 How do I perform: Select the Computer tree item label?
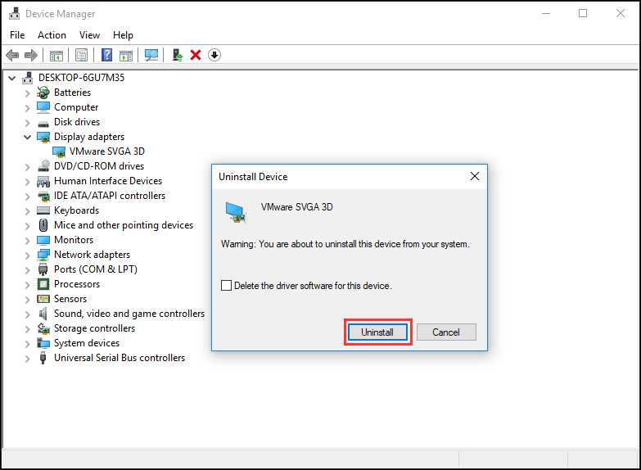coord(76,107)
